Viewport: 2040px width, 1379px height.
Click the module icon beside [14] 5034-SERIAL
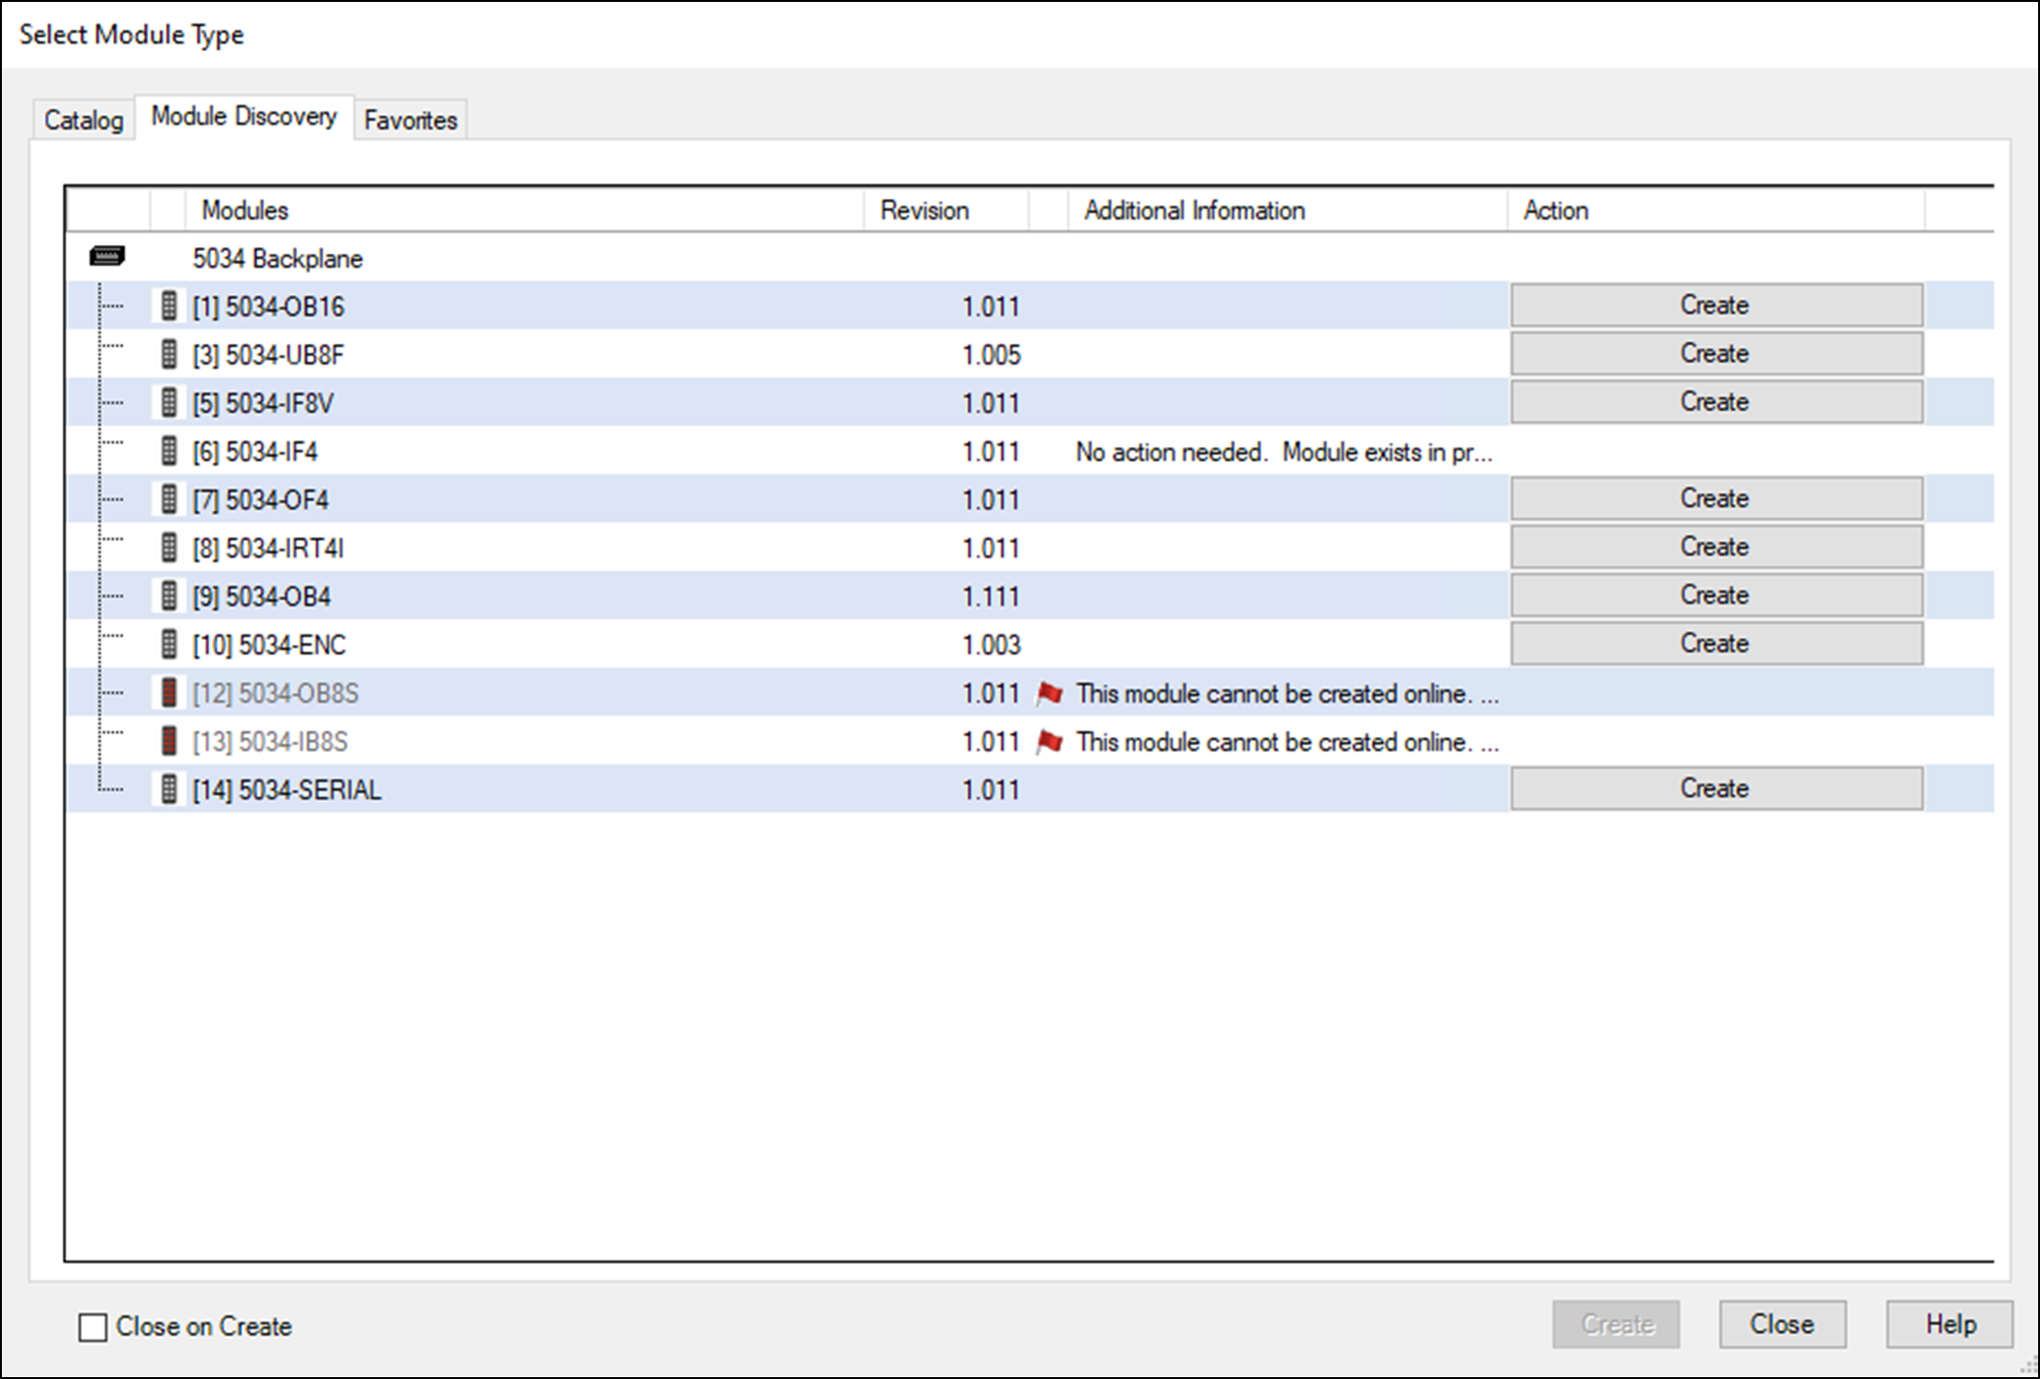169,789
